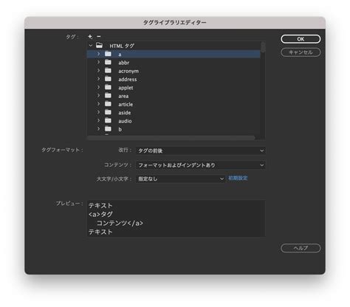The width and height of the screenshot is (350, 307).
Task: Expand the address tag node
Action: pos(98,79)
